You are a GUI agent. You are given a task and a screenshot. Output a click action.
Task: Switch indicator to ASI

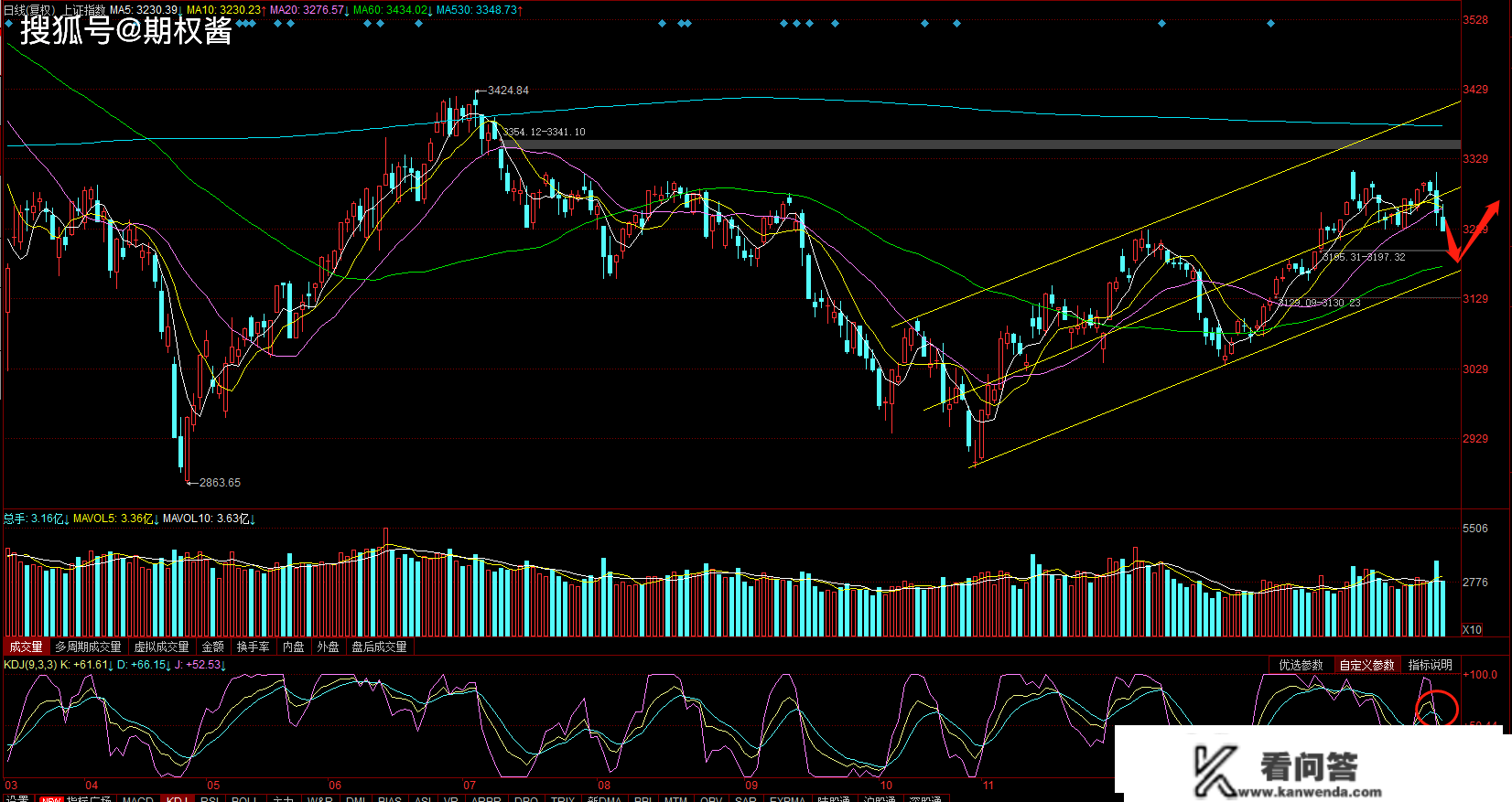(x=423, y=798)
